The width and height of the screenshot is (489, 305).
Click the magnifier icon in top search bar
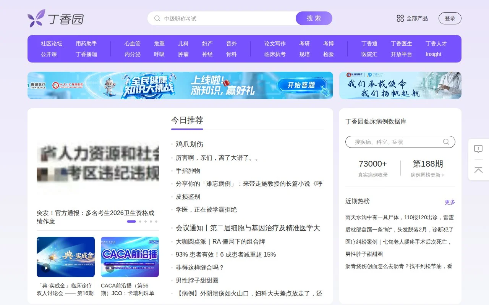point(157,18)
